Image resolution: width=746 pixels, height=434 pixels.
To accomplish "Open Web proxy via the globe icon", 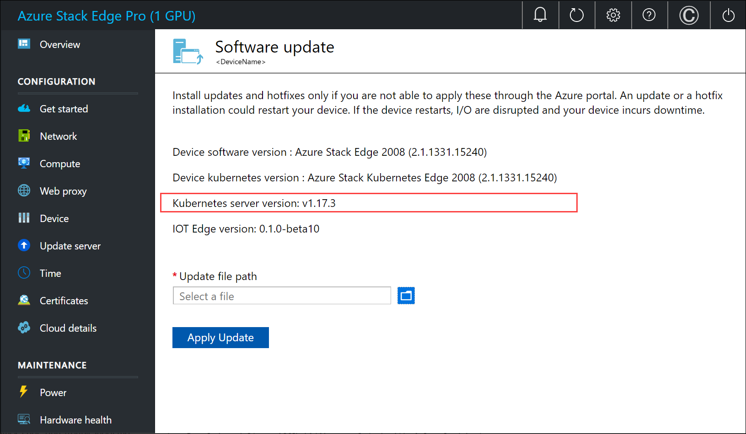I will click(24, 191).
